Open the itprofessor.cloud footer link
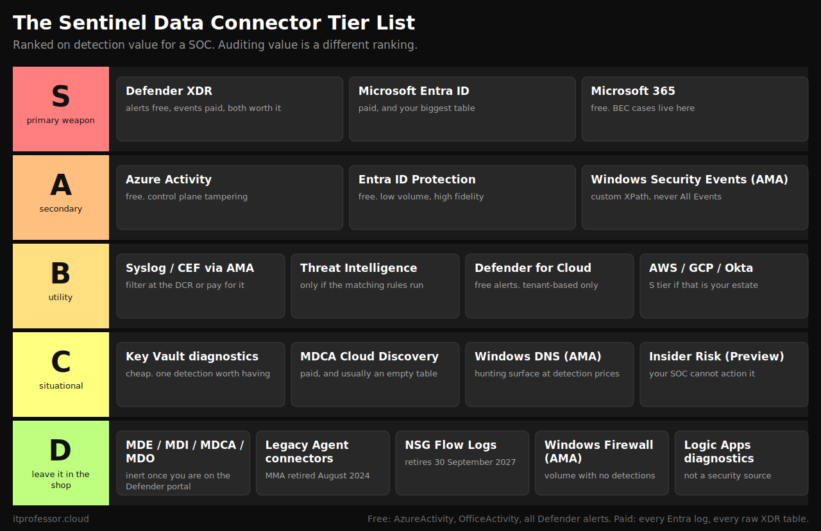The height and width of the screenshot is (531, 821). [51, 519]
